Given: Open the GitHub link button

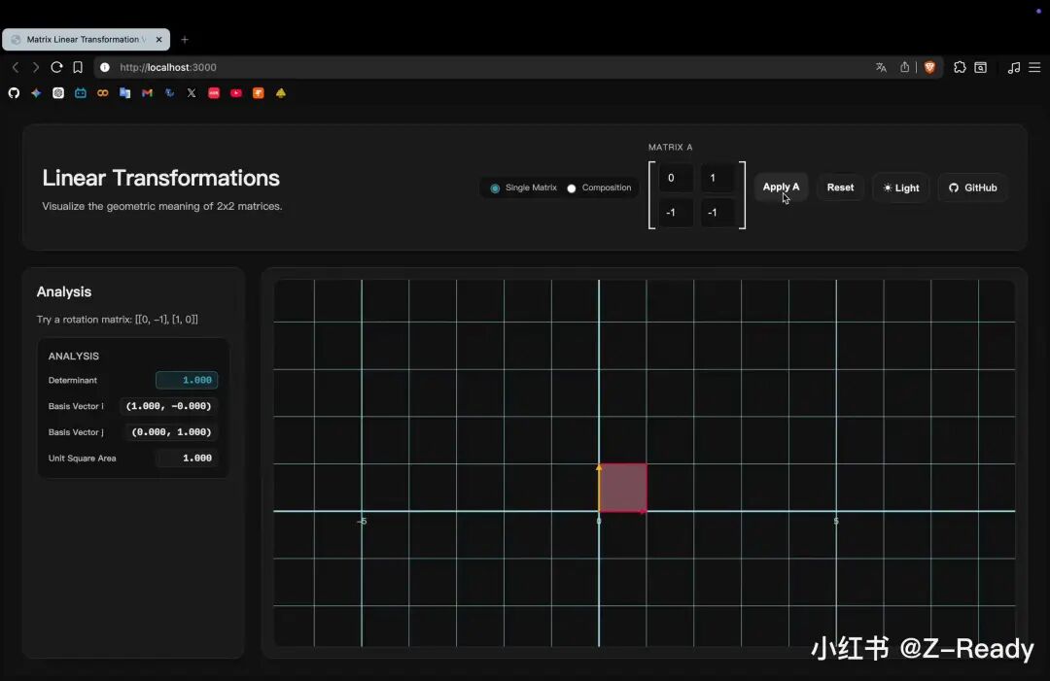Looking at the screenshot, I should (972, 187).
